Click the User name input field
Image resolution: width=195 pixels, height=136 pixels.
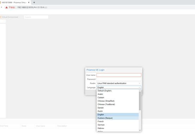[x=119, y=75]
